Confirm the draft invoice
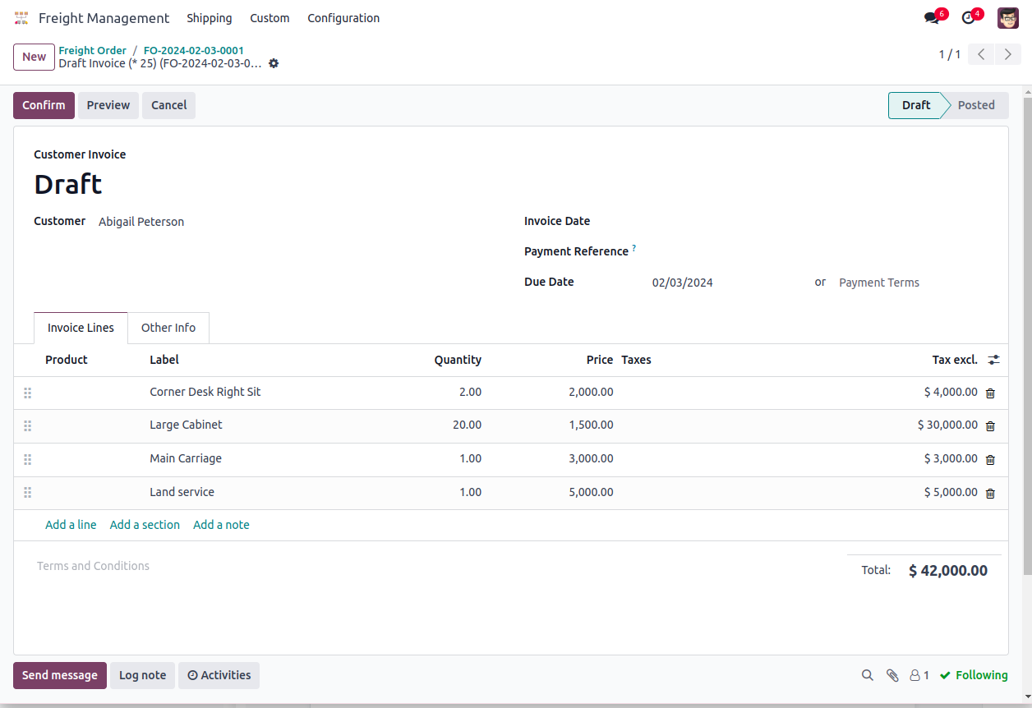The width and height of the screenshot is (1032, 708). [44, 105]
